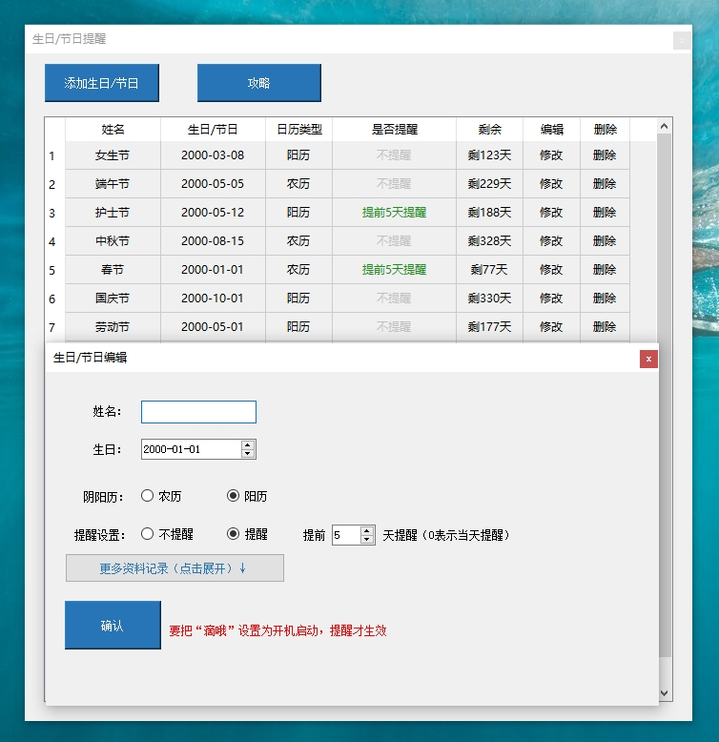The image size is (719, 742).
Task: Click 提前5天提醒 in 护士节 row
Action: (x=395, y=213)
